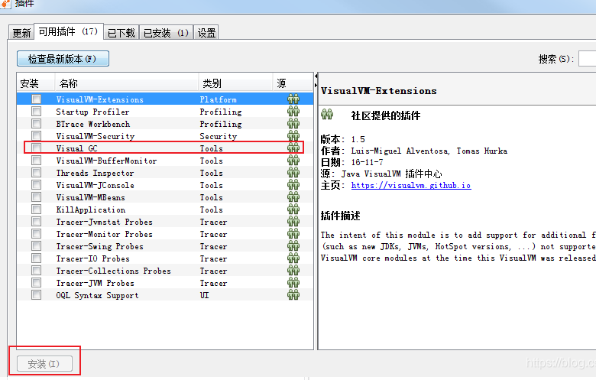Select the Startup Profiler plugin name
This screenshot has width=596, height=380.
[92, 112]
